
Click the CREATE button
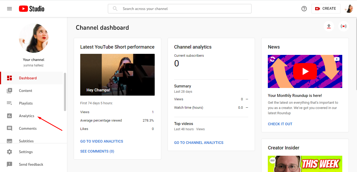click(326, 8)
